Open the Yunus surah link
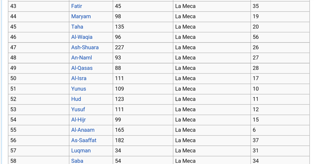 point(78,89)
